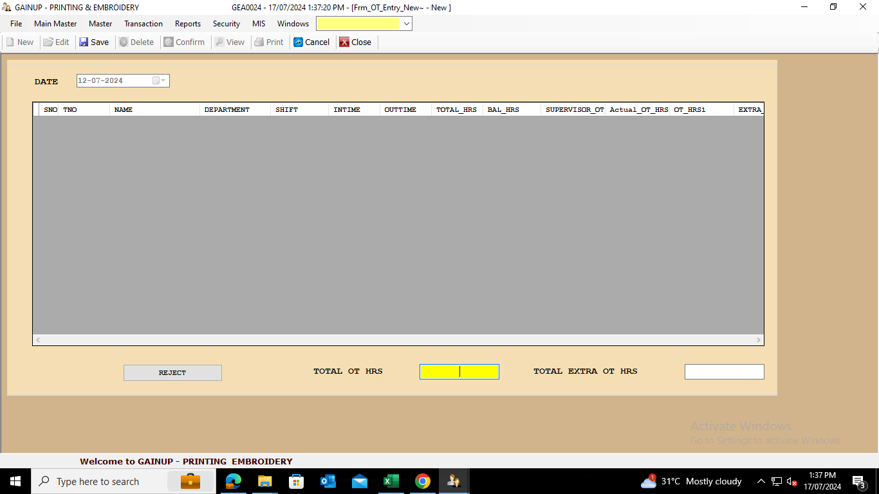Open the Reports menu
Viewport: 879px width, 494px height.
pyautogui.click(x=188, y=24)
